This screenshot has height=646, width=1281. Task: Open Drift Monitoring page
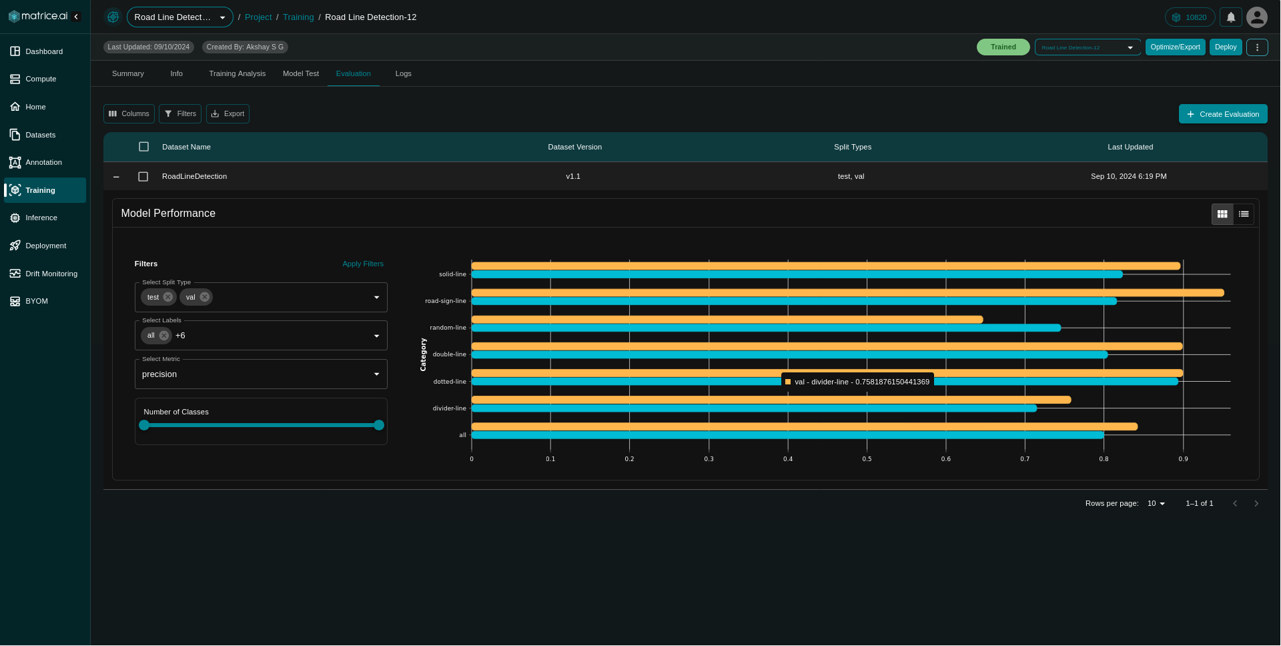coord(45,274)
